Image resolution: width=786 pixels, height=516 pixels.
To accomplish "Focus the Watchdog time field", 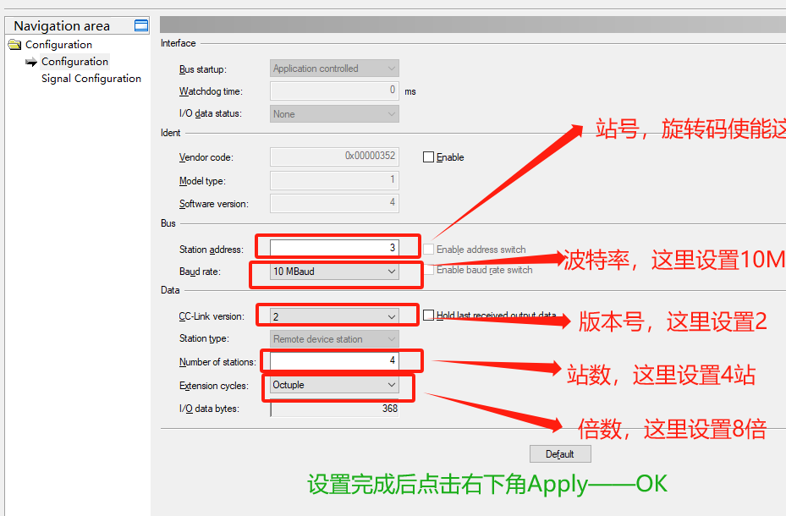I will point(334,90).
